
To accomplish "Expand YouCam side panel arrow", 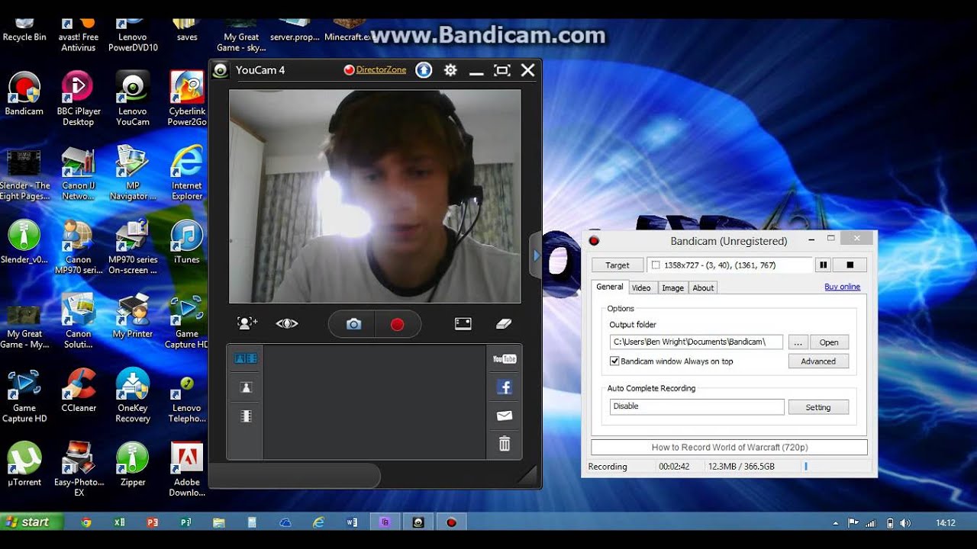I will (536, 256).
